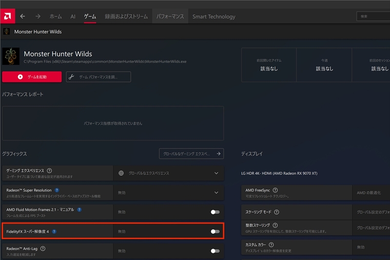Open 録画およびストリーム tab
This screenshot has height=260, width=390.
coord(126,17)
